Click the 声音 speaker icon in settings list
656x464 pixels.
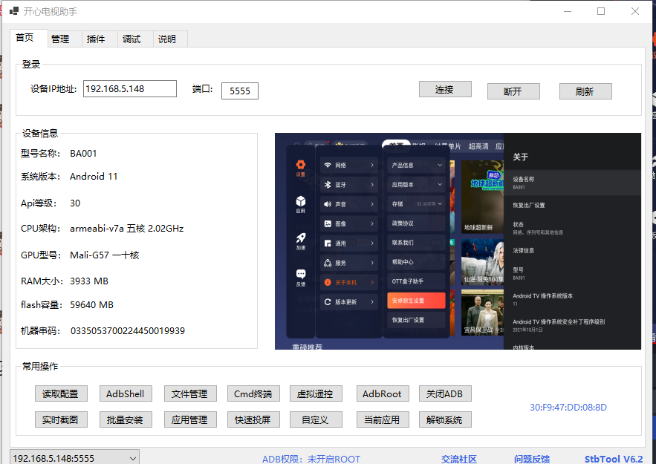click(x=328, y=203)
